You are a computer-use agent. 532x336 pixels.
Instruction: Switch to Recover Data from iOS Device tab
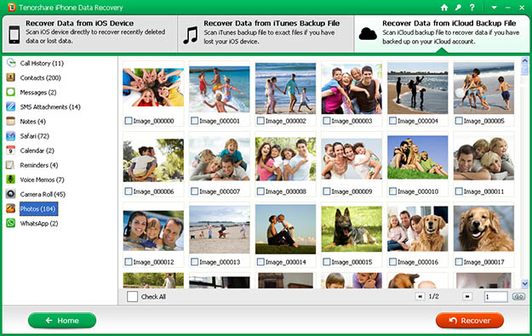click(89, 33)
